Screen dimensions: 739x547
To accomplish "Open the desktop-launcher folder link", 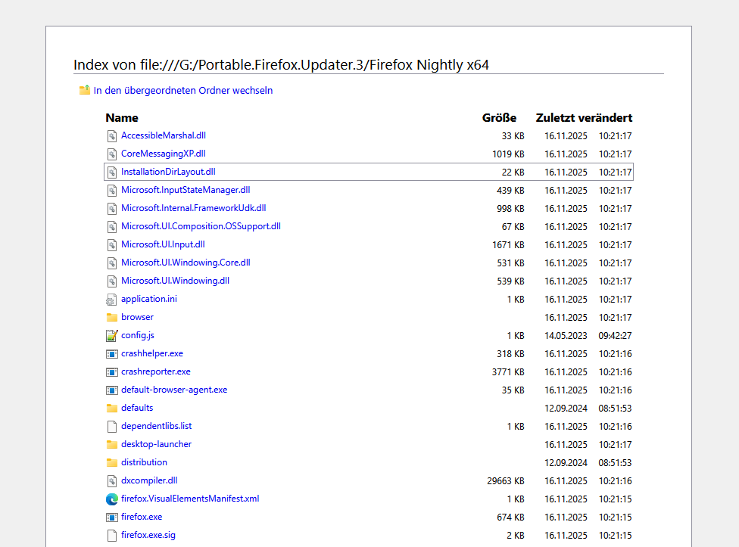I will tap(156, 444).
